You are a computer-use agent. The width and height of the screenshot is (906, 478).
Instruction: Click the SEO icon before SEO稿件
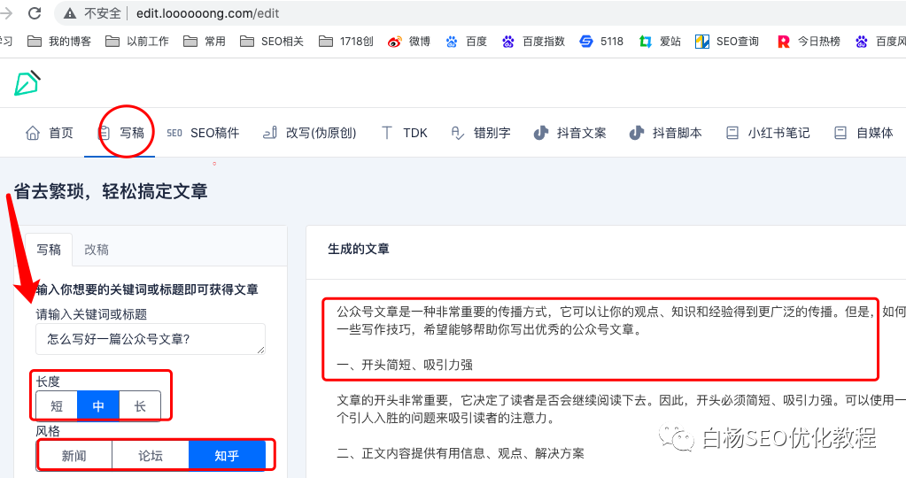[x=174, y=133]
